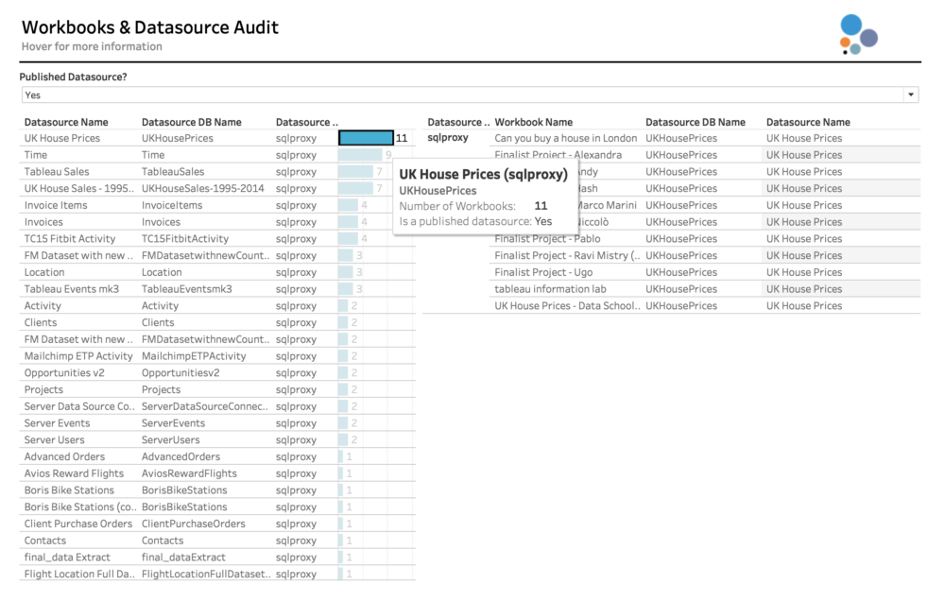
Task: Click the 'MailchimpETPActivity' DB name cell
Action: point(194,356)
